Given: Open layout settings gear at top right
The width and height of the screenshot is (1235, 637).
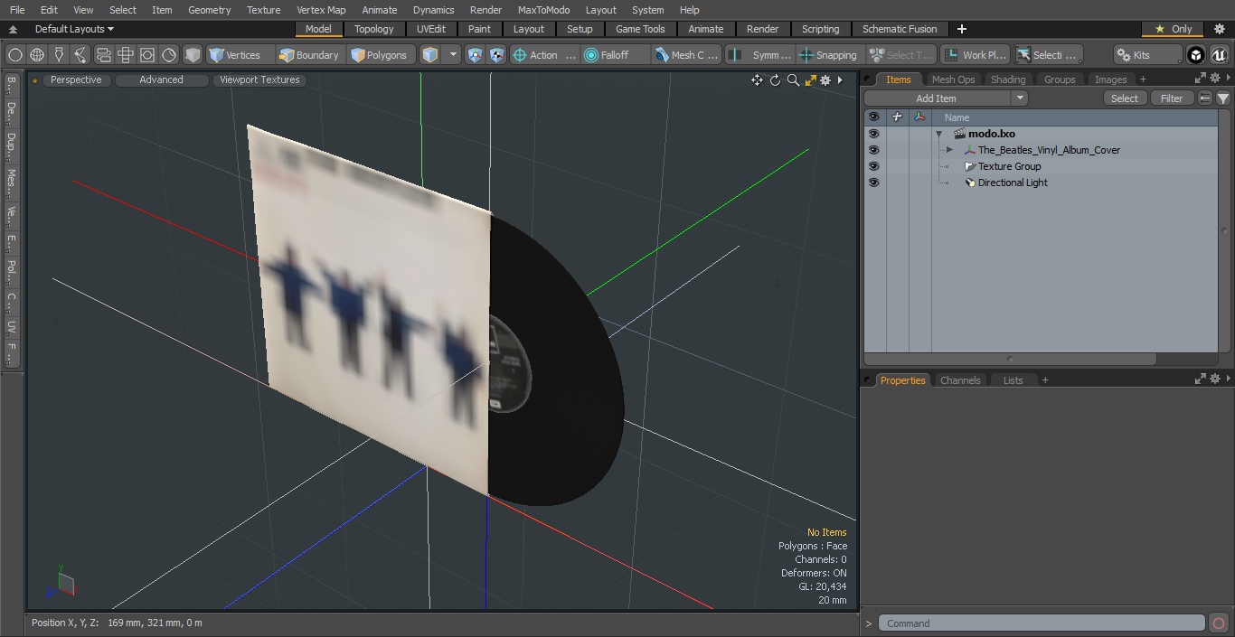Looking at the screenshot, I should coord(1219,29).
